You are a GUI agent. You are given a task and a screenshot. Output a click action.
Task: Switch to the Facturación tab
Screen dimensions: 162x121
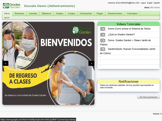pyautogui.click(x=86, y=13)
